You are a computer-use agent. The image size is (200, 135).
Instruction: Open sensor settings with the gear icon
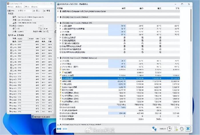[x=182, y=129]
